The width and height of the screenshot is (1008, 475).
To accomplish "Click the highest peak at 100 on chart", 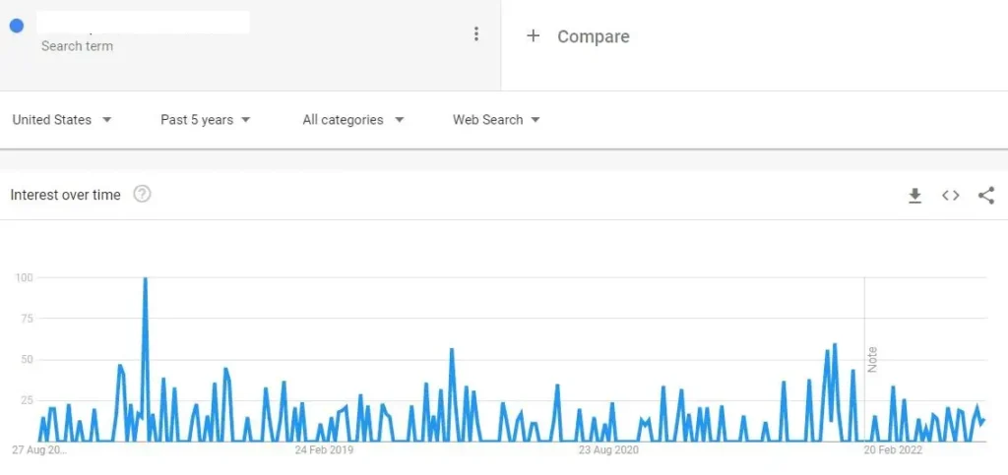I will 145,279.
